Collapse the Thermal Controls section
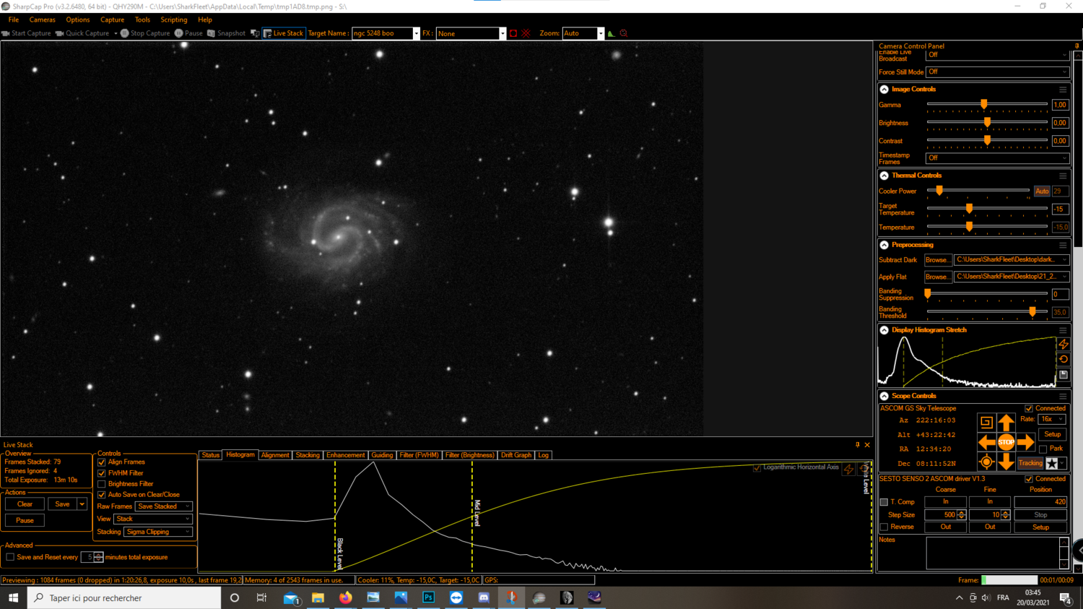The height and width of the screenshot is (609, 1083). pyautogui.click(x=884, y=175)
